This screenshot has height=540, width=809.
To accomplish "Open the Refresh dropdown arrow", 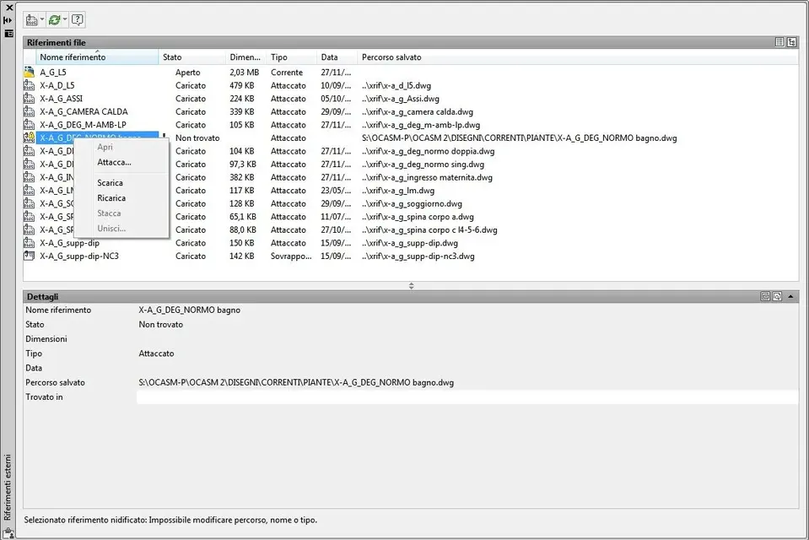I will [x=65, y=20].
